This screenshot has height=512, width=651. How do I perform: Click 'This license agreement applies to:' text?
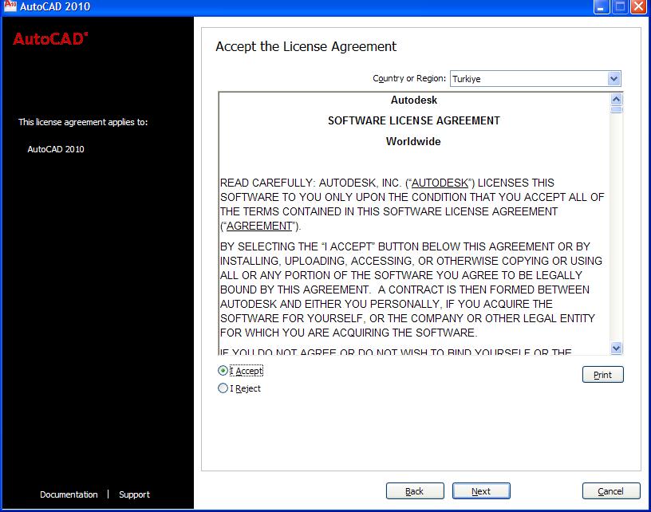[83, 122]
